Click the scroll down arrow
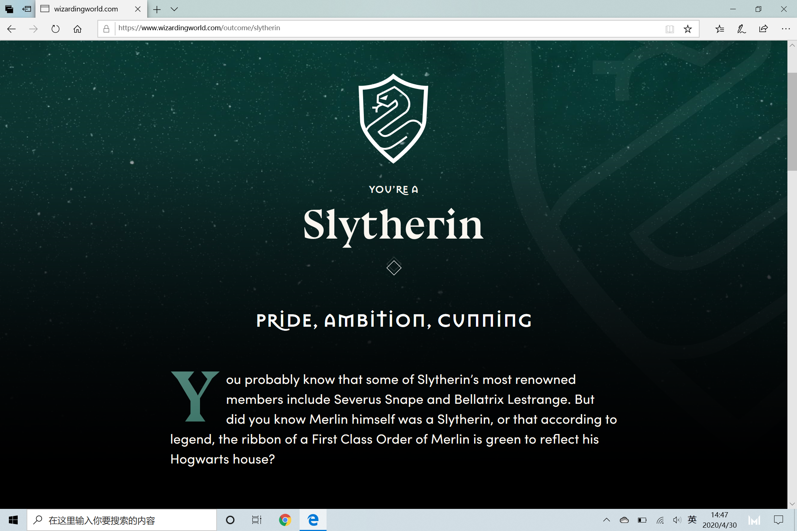This screenshot has height=531, width=797. coord(792,504)
